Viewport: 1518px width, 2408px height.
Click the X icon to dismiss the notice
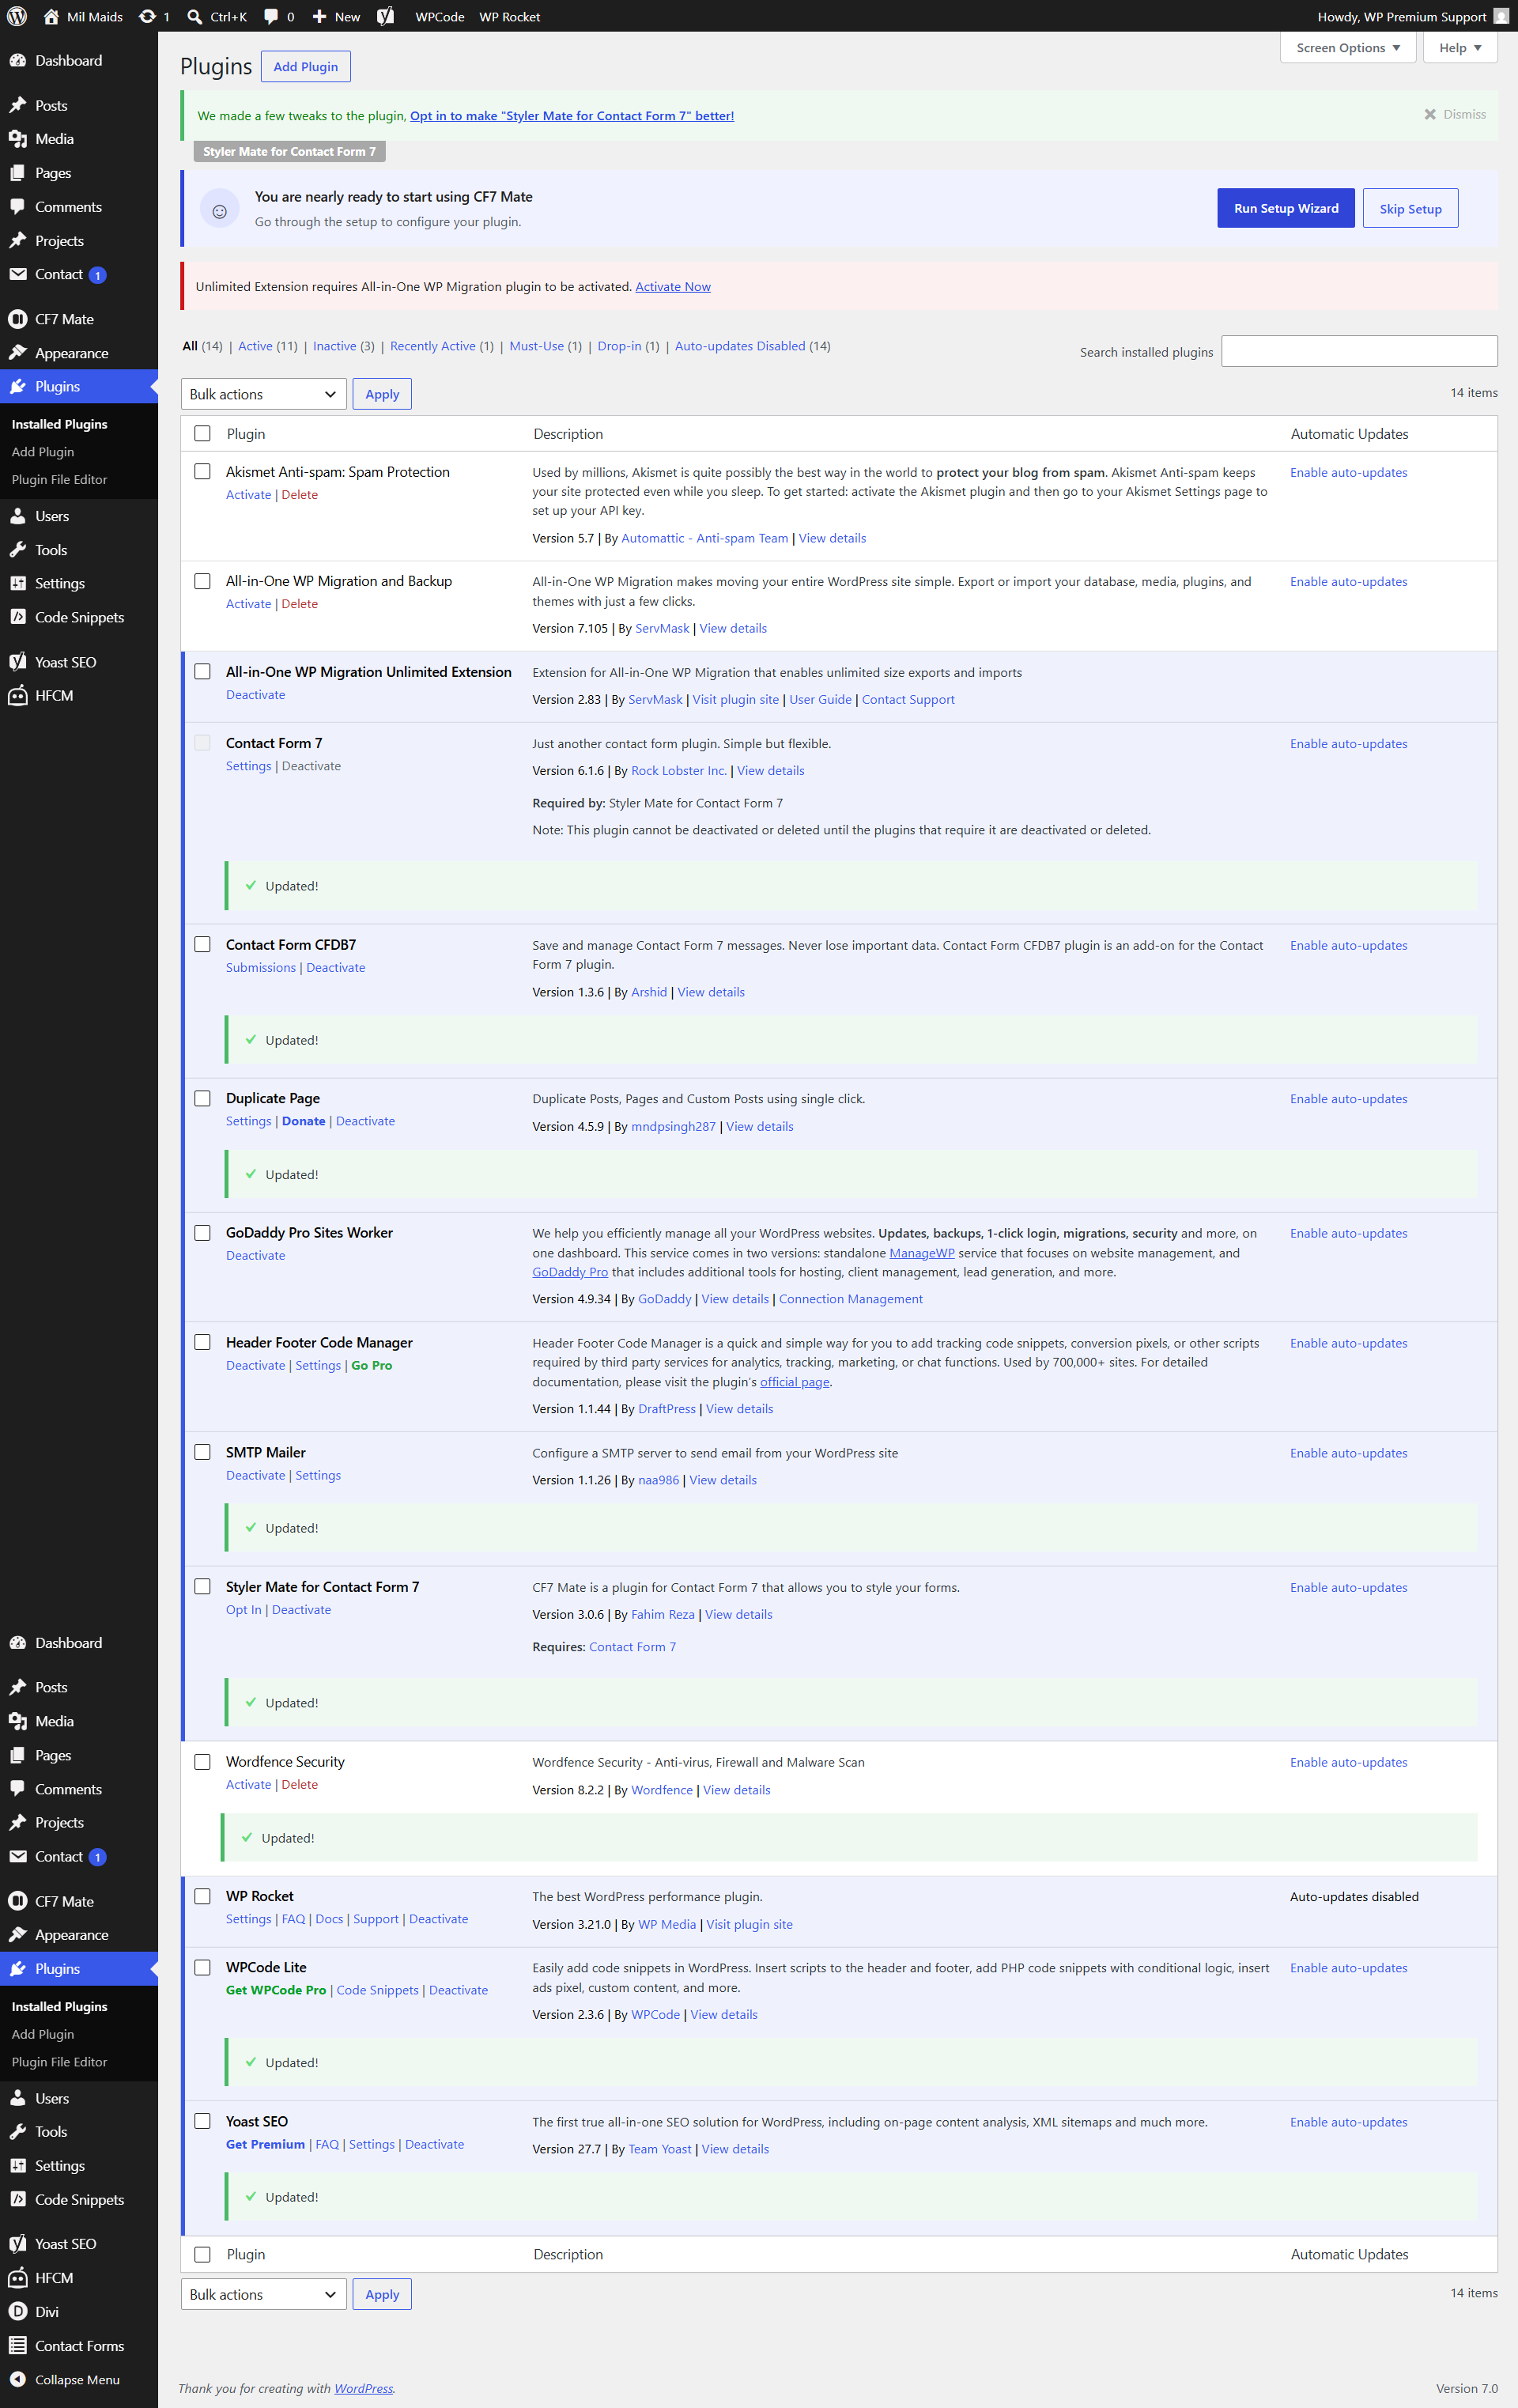[1430, 114]
